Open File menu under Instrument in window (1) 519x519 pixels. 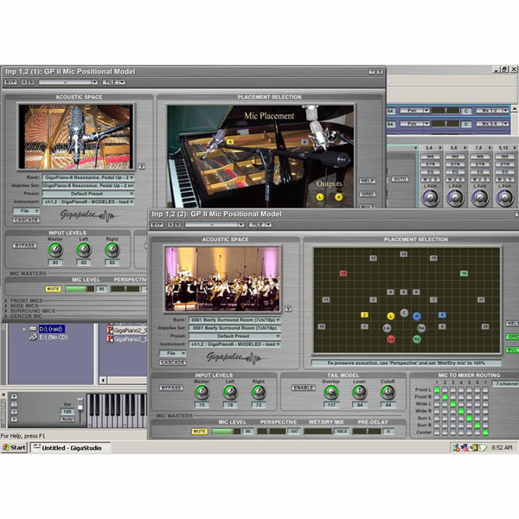pos(26,211)
